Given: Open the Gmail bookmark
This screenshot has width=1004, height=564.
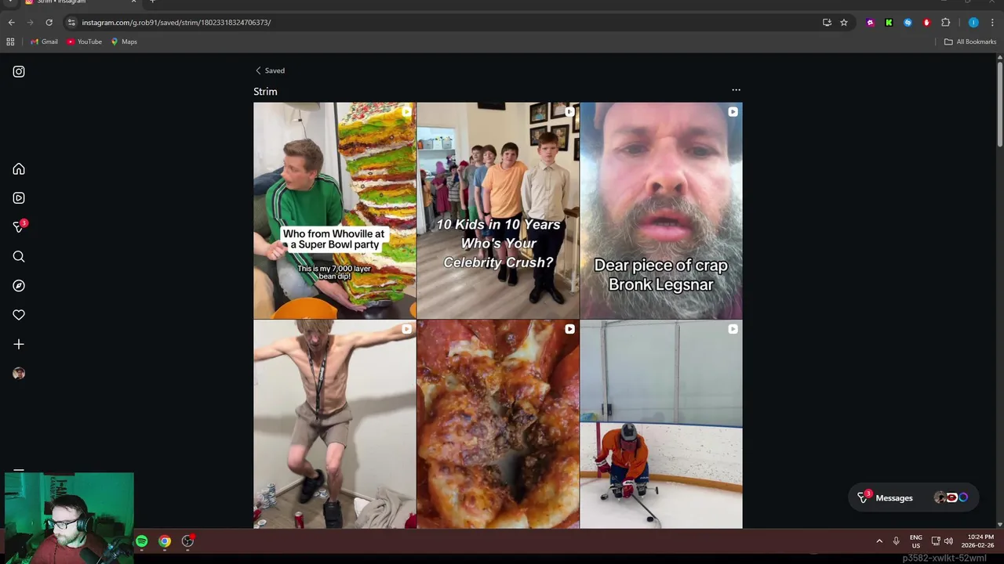Looking at the screenshot, I should (x=44, y=42).
